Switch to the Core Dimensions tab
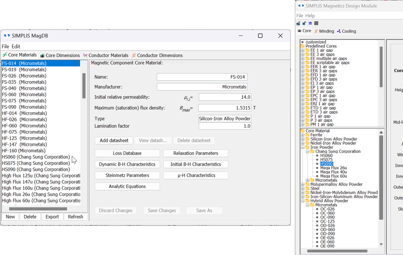This screenshot has width=403, height=255. pyautogui.click(x=60, y=55)
